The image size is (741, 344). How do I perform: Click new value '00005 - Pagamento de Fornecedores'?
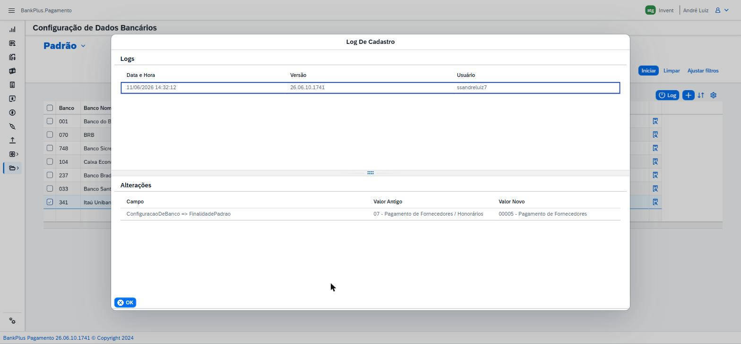click(x=543, y=214)
